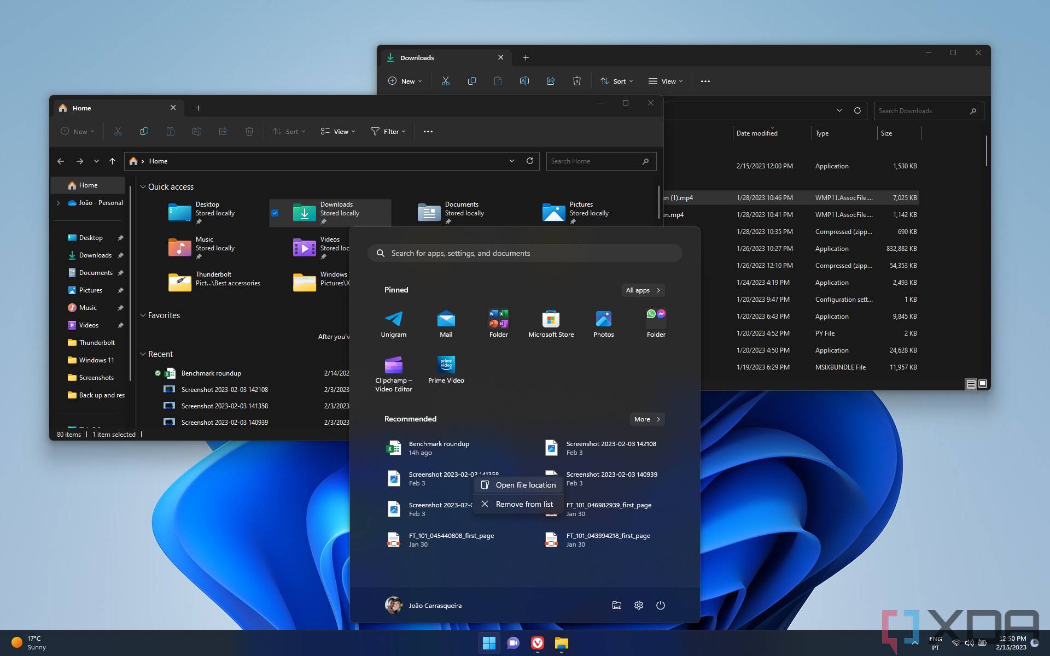Viewport: 1050px width, 656px height.
Task: Click the Downloads window vertical scrollbar
Action: [x=986, y=151]
